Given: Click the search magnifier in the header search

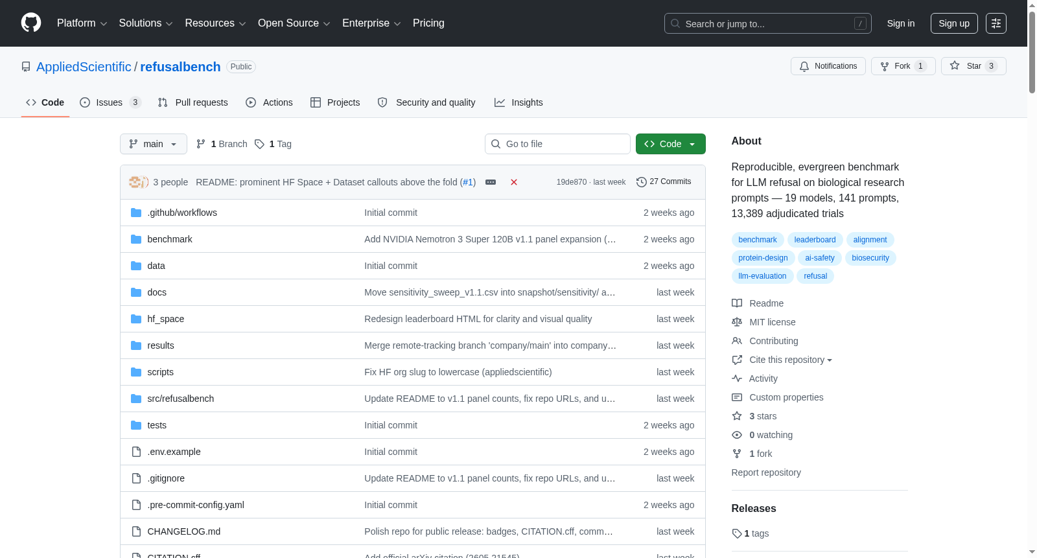Looking at the screenshot, I should tap(675, 23).
